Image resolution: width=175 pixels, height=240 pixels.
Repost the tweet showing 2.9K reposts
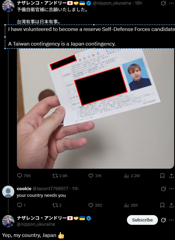(x=60, y=176)
